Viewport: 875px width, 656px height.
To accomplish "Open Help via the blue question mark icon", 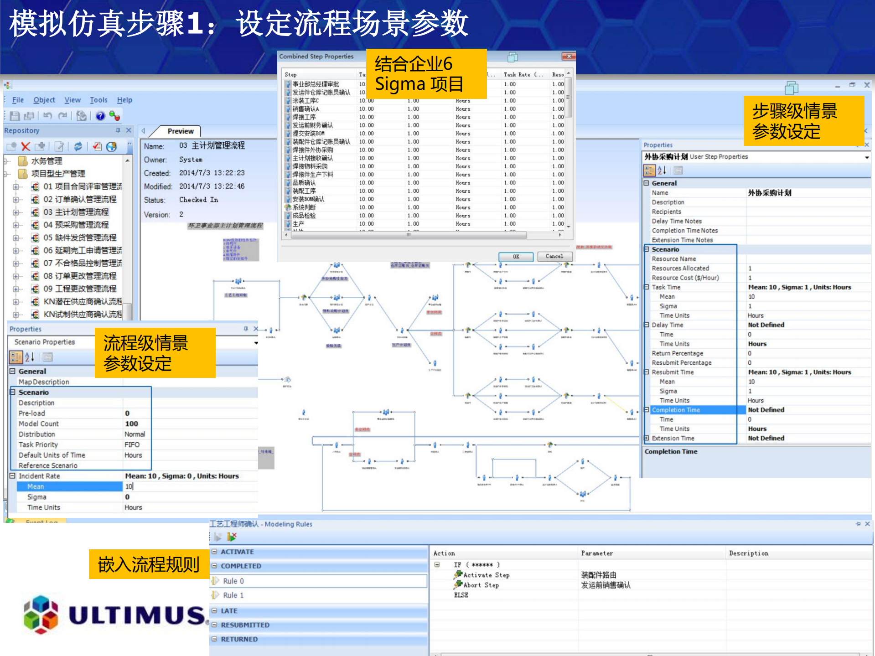I will pyautogui.click(x=100, y=115).
